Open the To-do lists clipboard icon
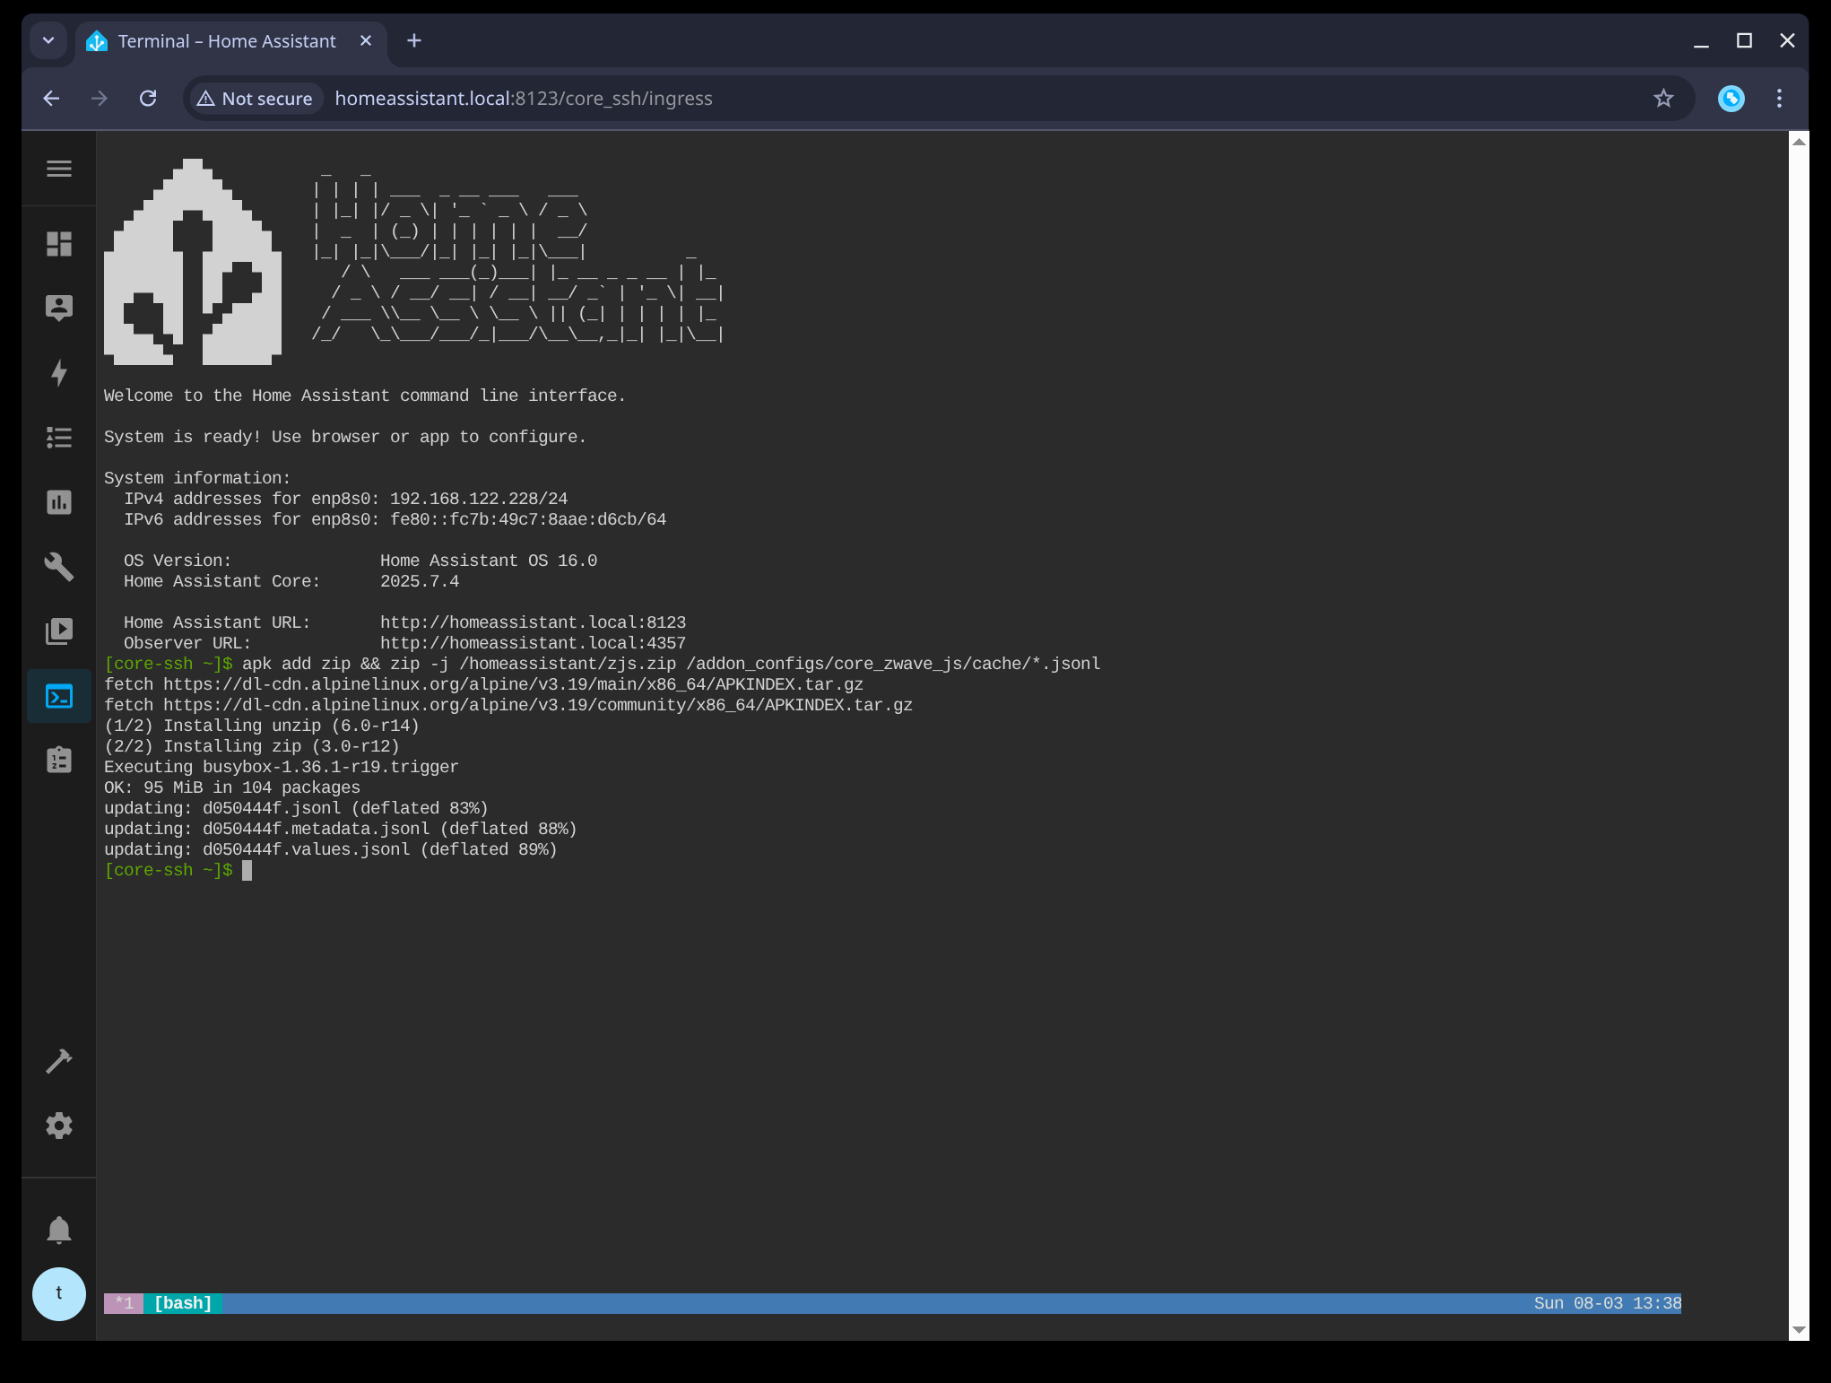The height and width of the screenshot is (1383, 1831). click(x=59, y=760)
